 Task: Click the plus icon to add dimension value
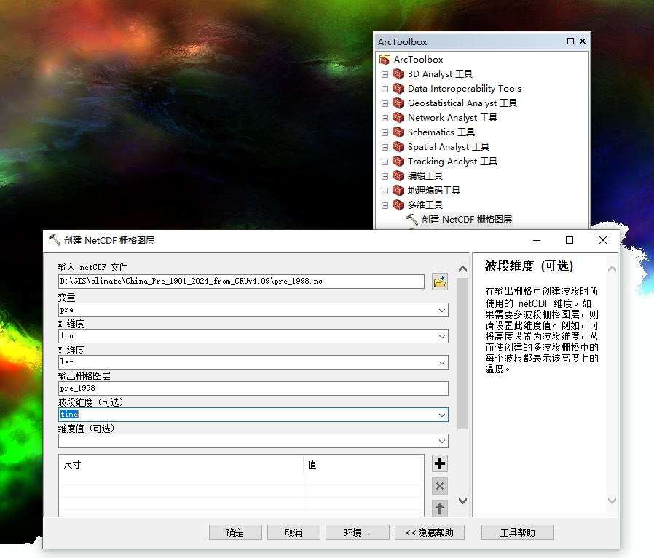click(x=440, y=463)
